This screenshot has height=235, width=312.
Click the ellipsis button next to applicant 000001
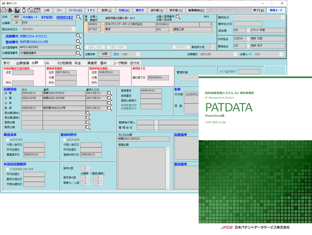[x=103, y=24]
